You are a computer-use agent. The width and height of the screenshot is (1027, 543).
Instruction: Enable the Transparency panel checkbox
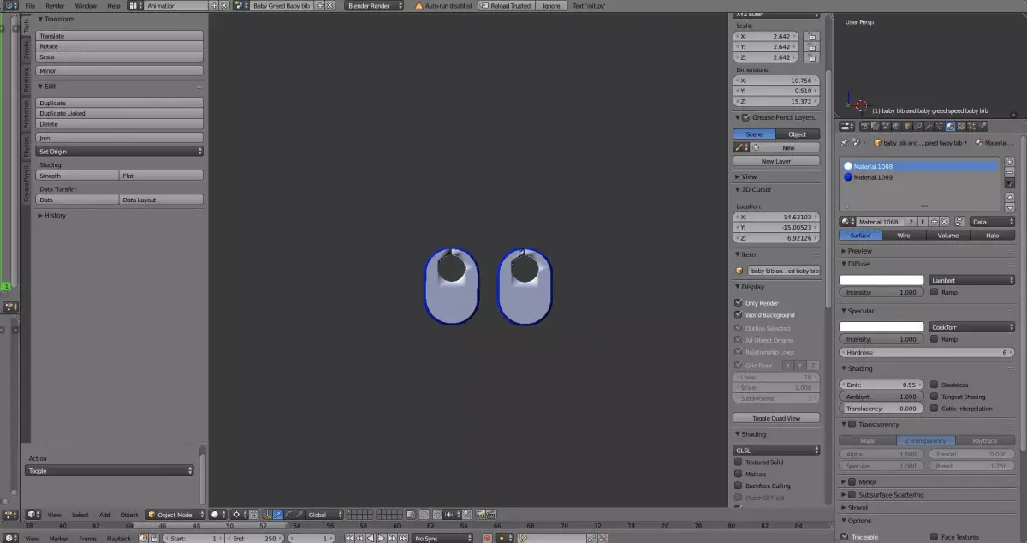[x=852, y=424]
